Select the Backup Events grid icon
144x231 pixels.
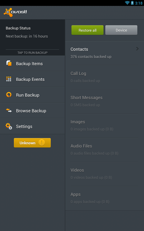point(9,79)
